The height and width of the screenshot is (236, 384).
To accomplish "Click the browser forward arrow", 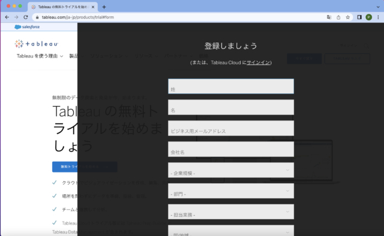I will click(16, 17).
